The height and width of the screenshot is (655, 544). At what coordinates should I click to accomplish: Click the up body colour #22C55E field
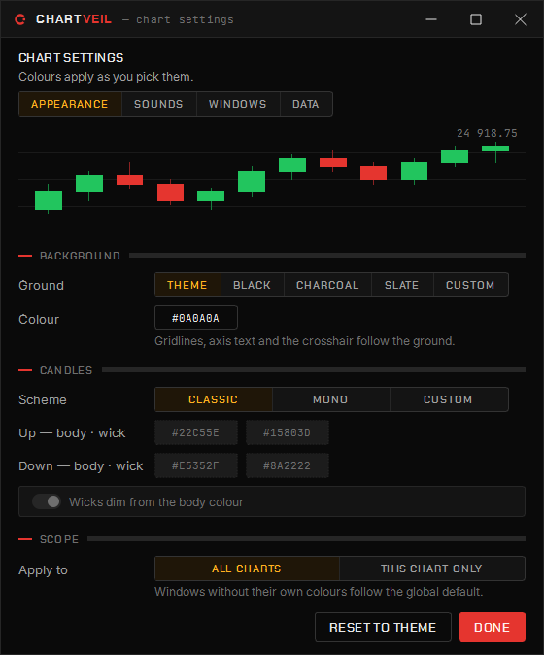point(196,432)
